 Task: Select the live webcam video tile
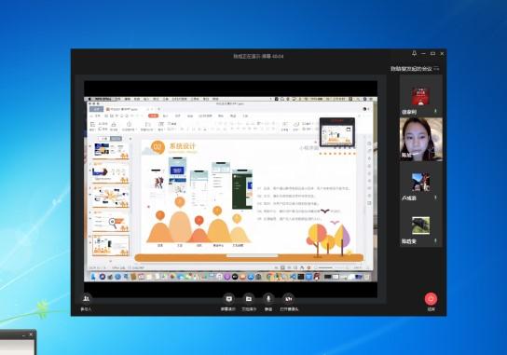(x=421, y=139)
